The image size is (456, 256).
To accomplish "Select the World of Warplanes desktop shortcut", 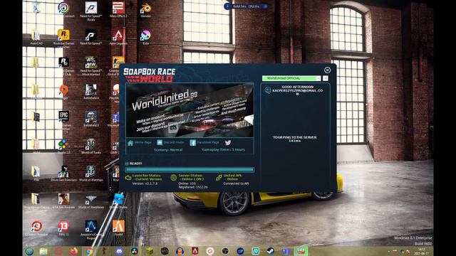I will point(91,201).
